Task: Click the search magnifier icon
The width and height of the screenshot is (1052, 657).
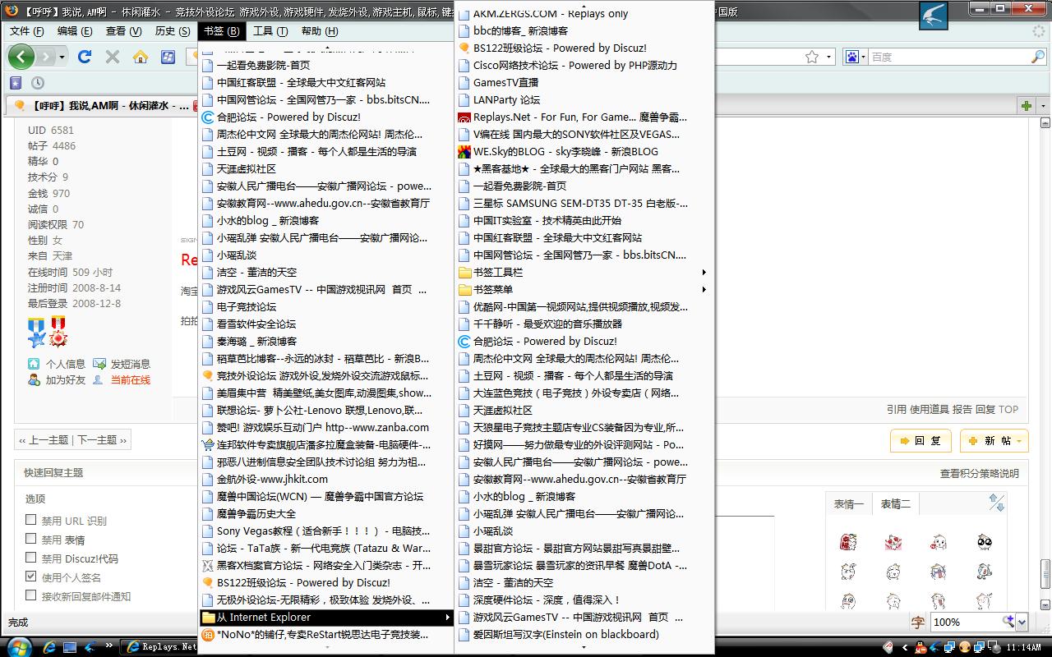Action: tap(1038, 57)
